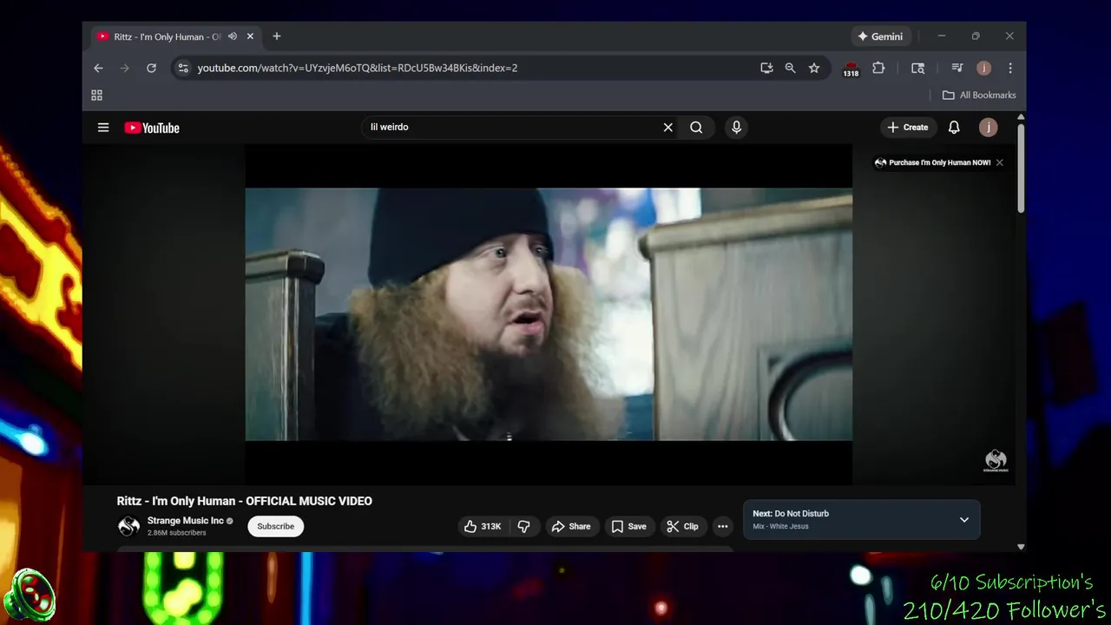Expand the Next: Do Not Disturb playlist
This screenshot has height=625, width=1111.
[x=963, y=520]
